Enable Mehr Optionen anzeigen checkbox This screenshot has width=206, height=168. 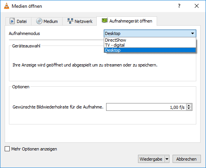click(x=7, y=149)
